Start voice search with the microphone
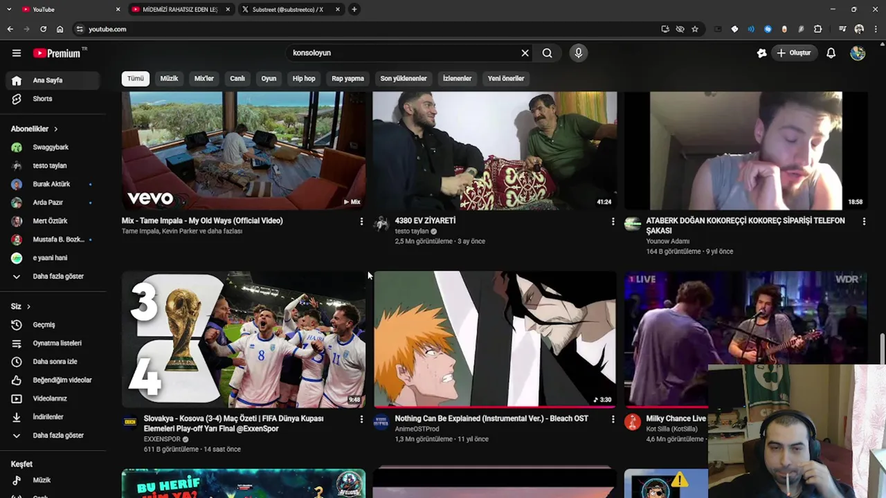This screenshot has width=886, height=498. coord(579,53)
